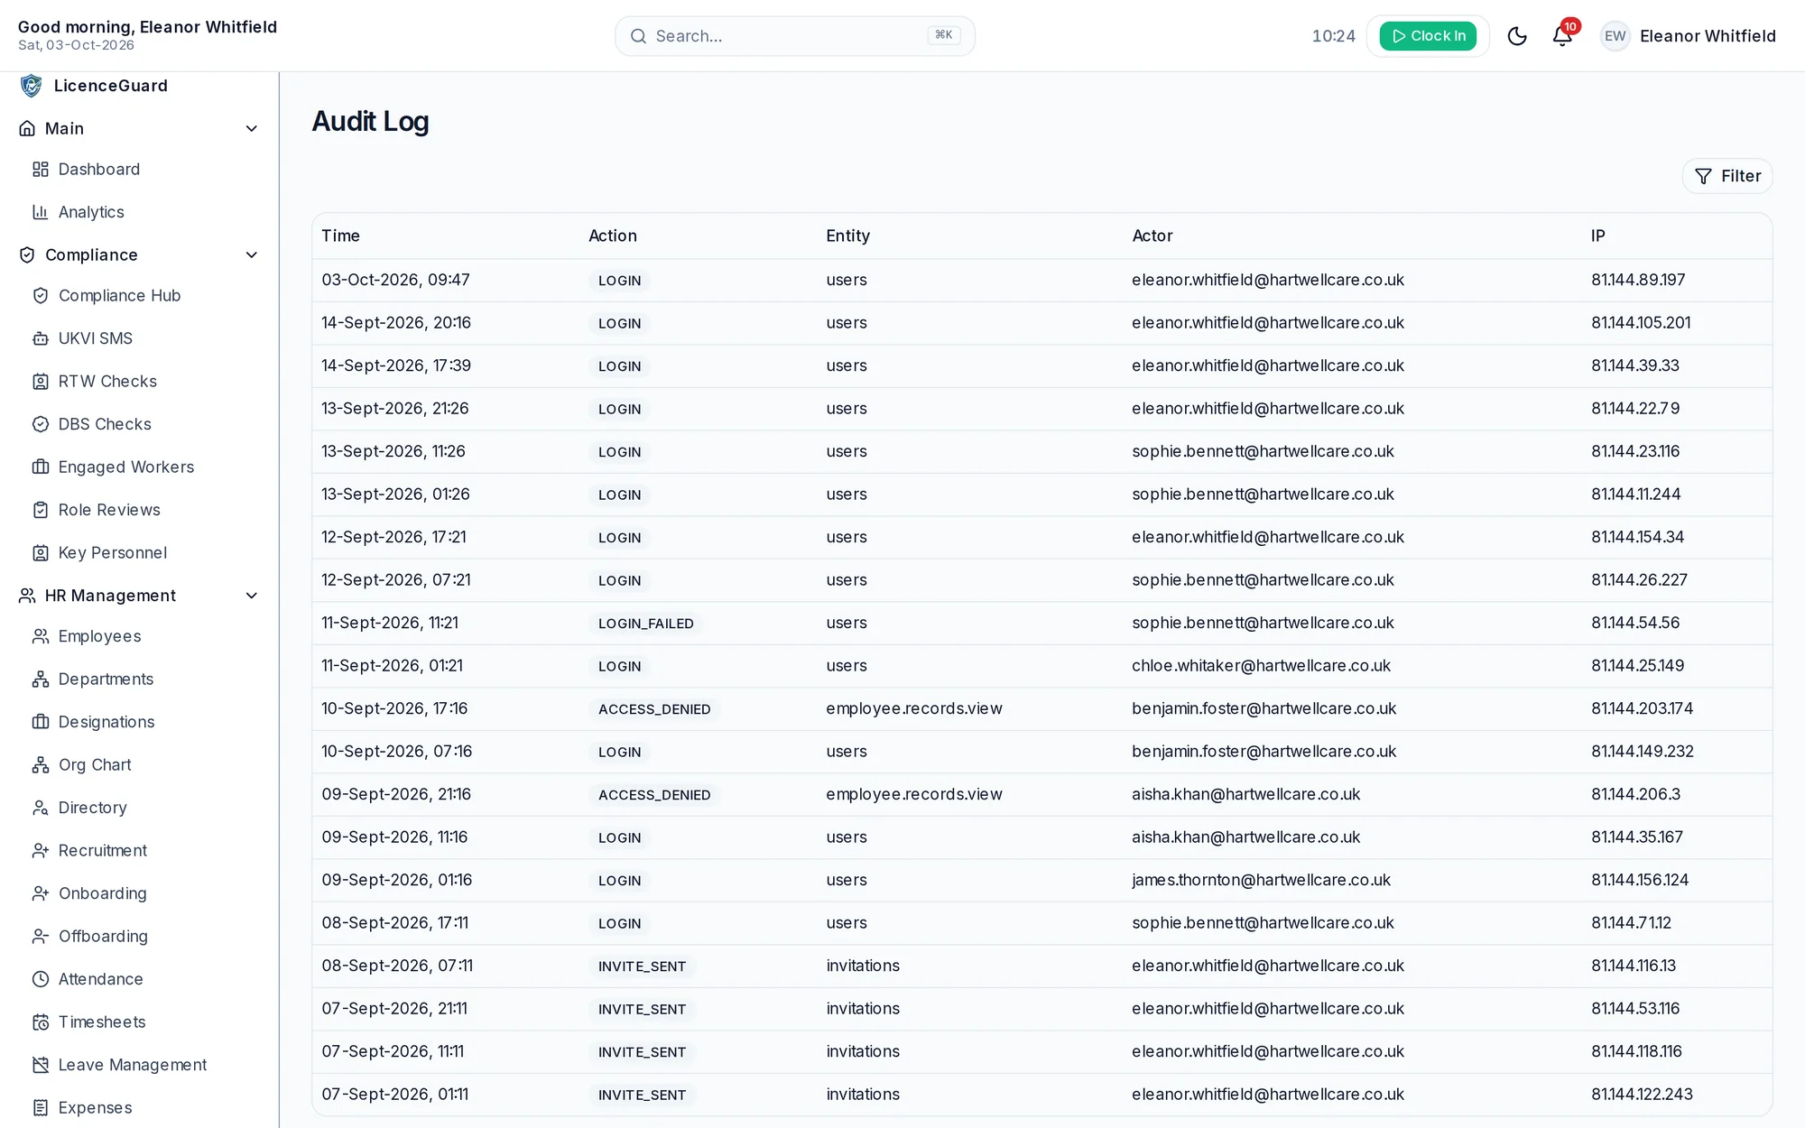This screenshot has height=1128, width=1805.
Task: Focus the Search input field
Action: point(795,36)
